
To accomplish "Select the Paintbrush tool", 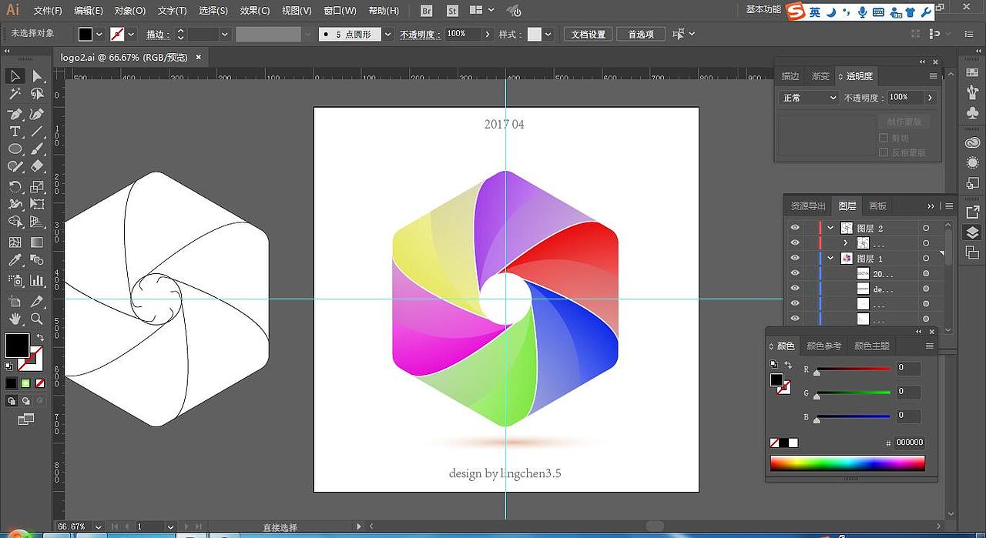I will point(37,149).
